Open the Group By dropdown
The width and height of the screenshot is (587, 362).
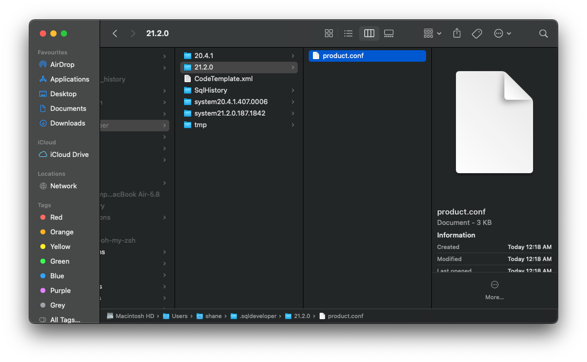pos(432,33)
